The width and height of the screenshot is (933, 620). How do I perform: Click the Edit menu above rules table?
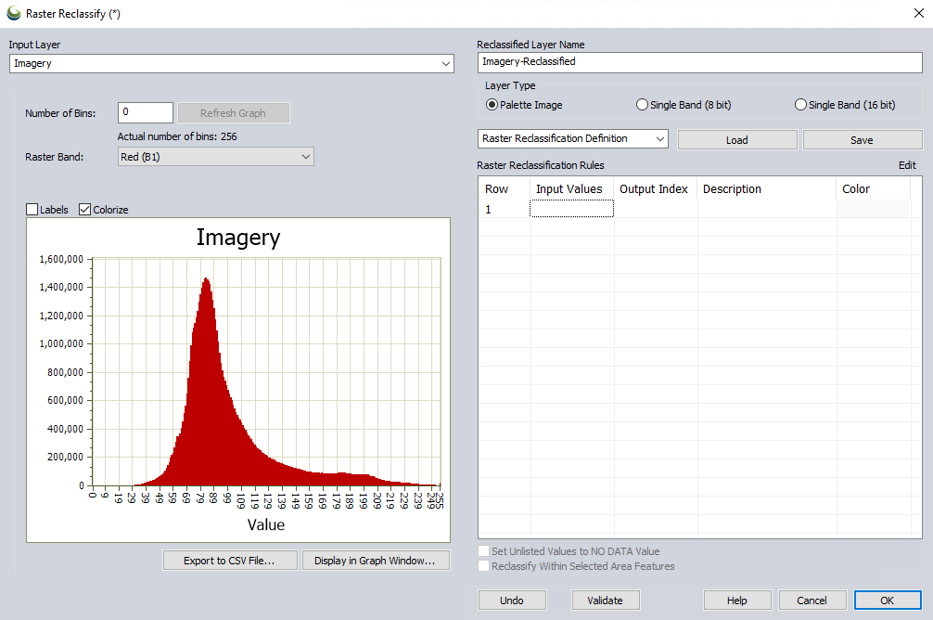[x=906, y=165]
